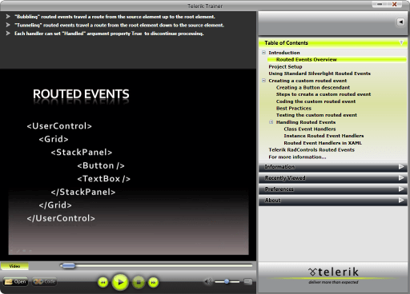Collapse the Introduction tree node
410x294 pixels.
[263, 53]
